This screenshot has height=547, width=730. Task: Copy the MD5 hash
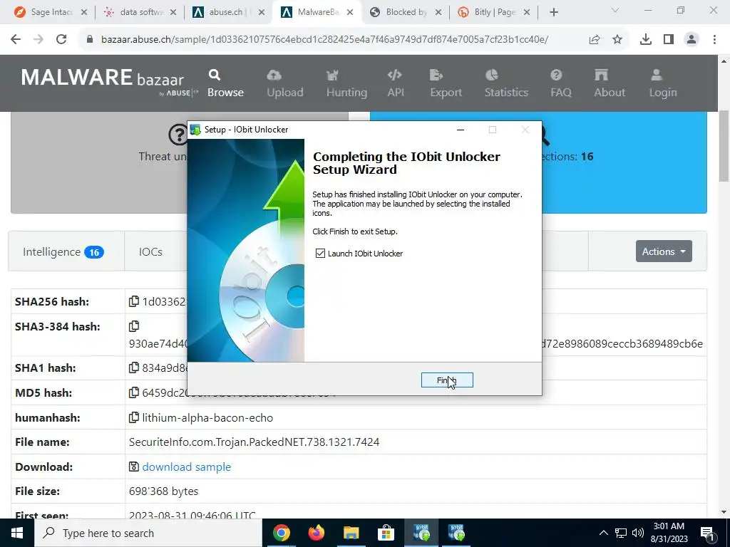[133, 392]
